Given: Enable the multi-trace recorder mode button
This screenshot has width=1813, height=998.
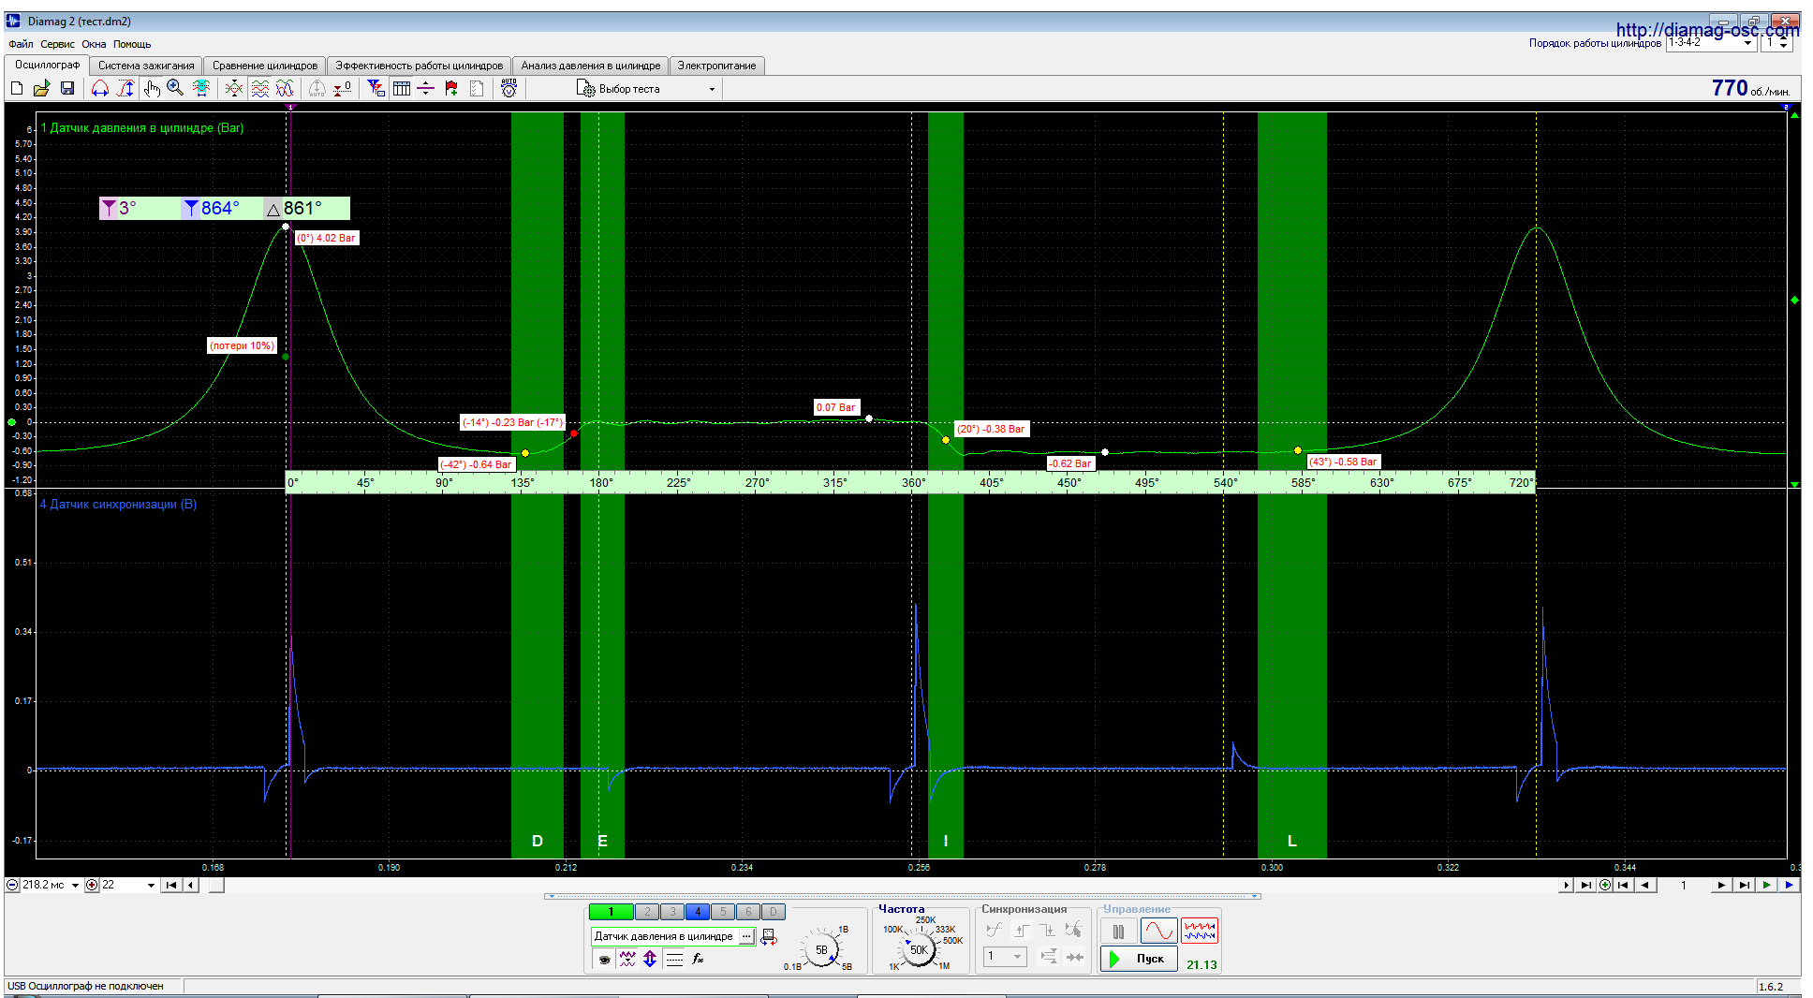Looking at the screenshot, I should [1200, 932].
